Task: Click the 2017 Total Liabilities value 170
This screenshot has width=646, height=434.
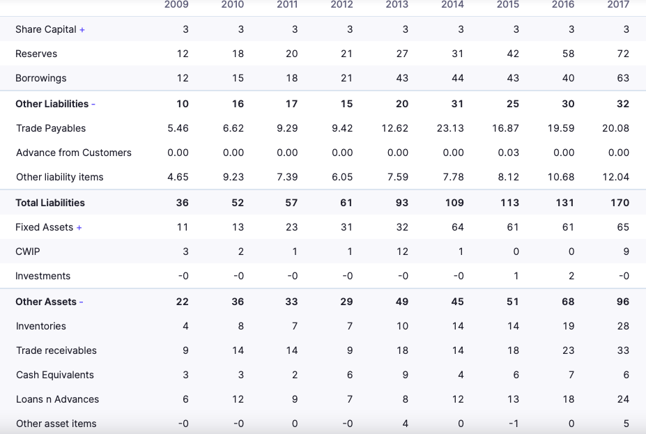Action: click(x=620, y=203)
